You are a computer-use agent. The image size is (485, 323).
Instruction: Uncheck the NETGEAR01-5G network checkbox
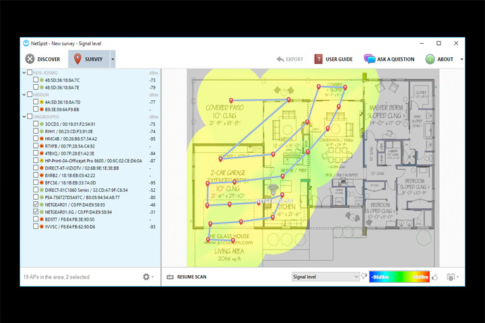[x=36, y=212]
